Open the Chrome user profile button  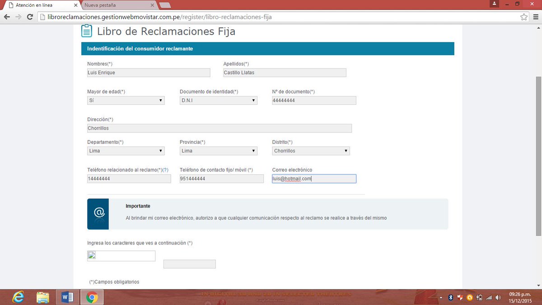[x=495, y=3]
